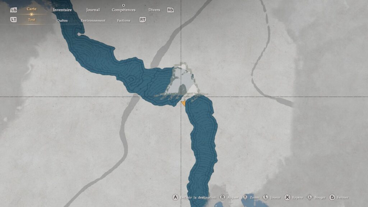Go to the Divers tab
Screen dimensions: 368x207
[154, 10]
